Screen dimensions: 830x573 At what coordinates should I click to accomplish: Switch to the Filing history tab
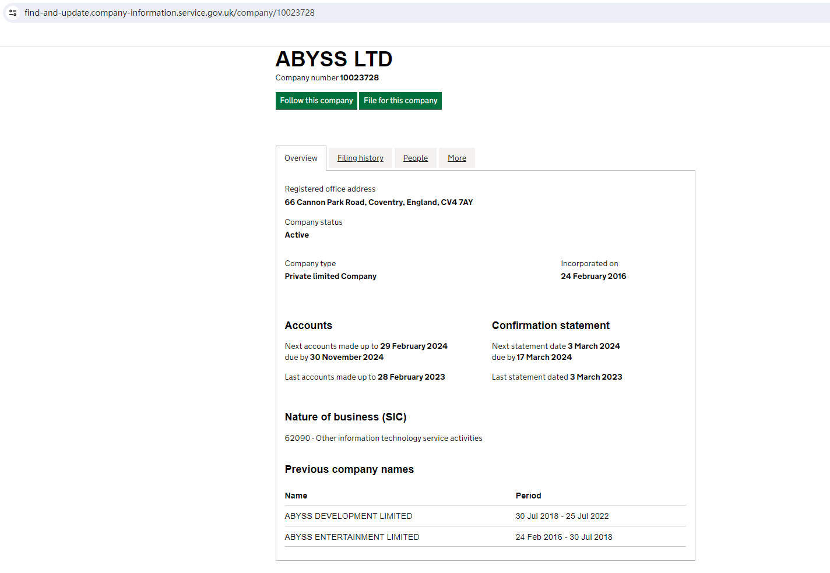point(360,158)
